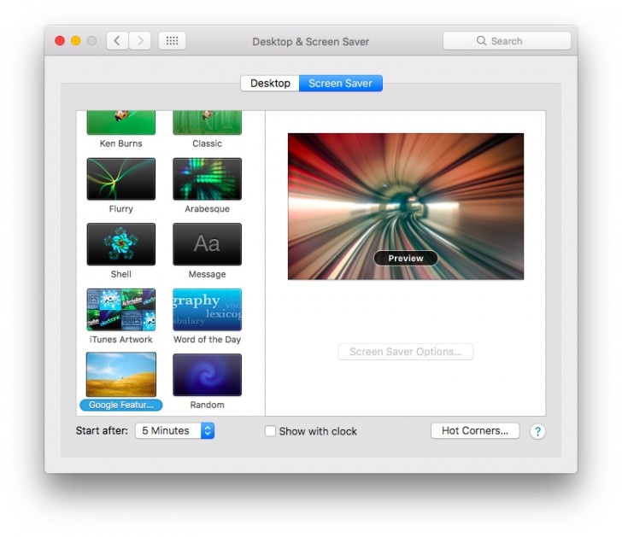Select the Screen Saver tab
This screenshot has width=622, height=537.
340,84
